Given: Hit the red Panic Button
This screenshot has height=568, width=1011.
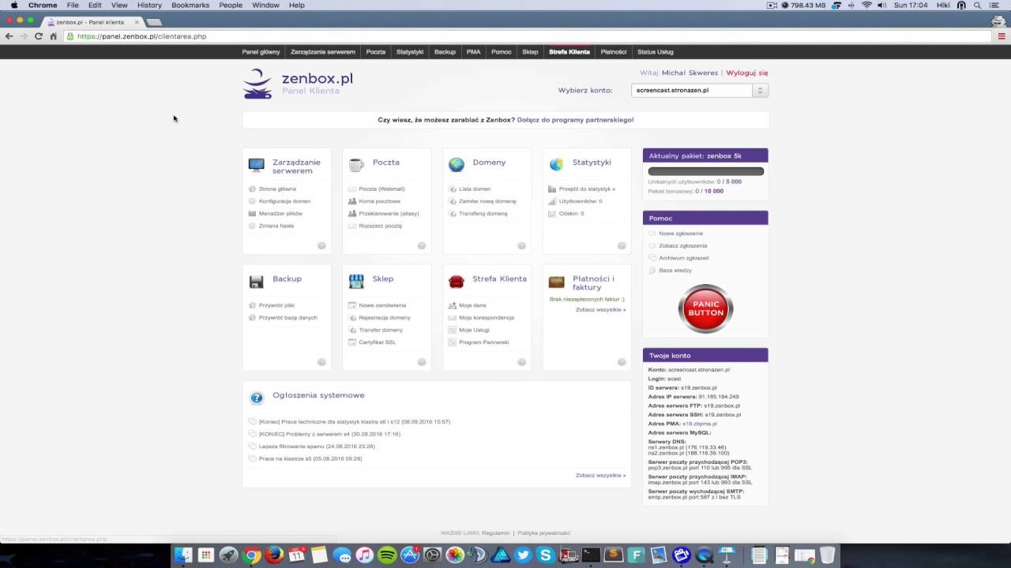Looking at the screenshot, I should coord(705,308).
